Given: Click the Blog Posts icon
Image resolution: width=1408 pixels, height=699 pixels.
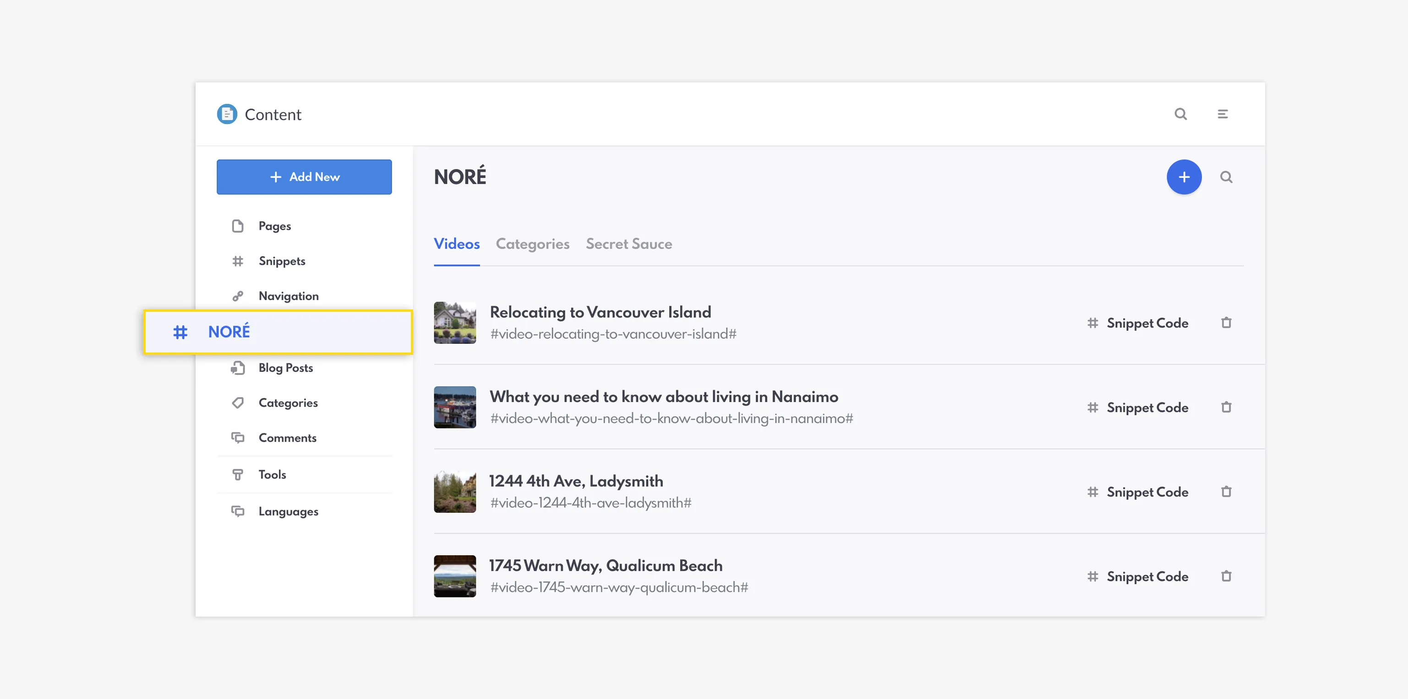Looking at the screenshot, I should [x=238, y=368].
